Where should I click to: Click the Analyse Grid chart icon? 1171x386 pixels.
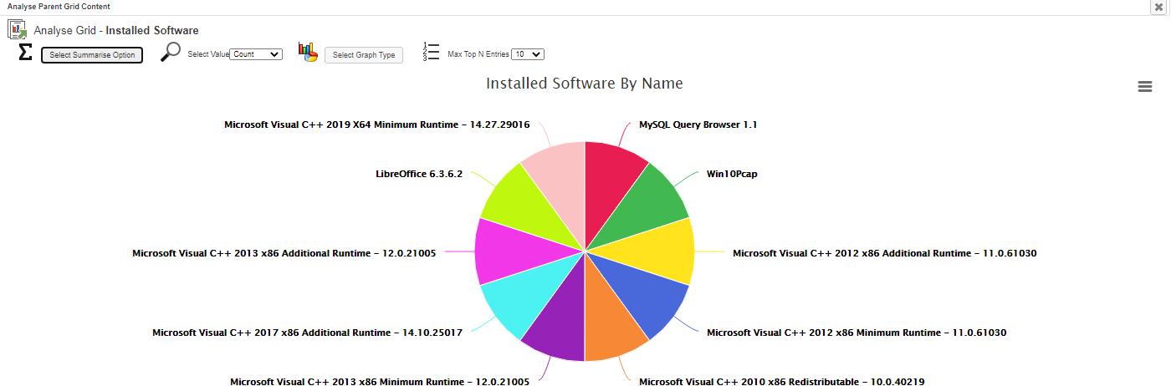[x=17, y=30]
